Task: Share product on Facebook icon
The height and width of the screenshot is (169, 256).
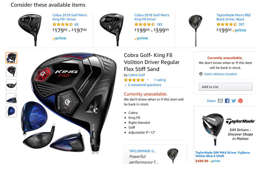Action: 227,101
